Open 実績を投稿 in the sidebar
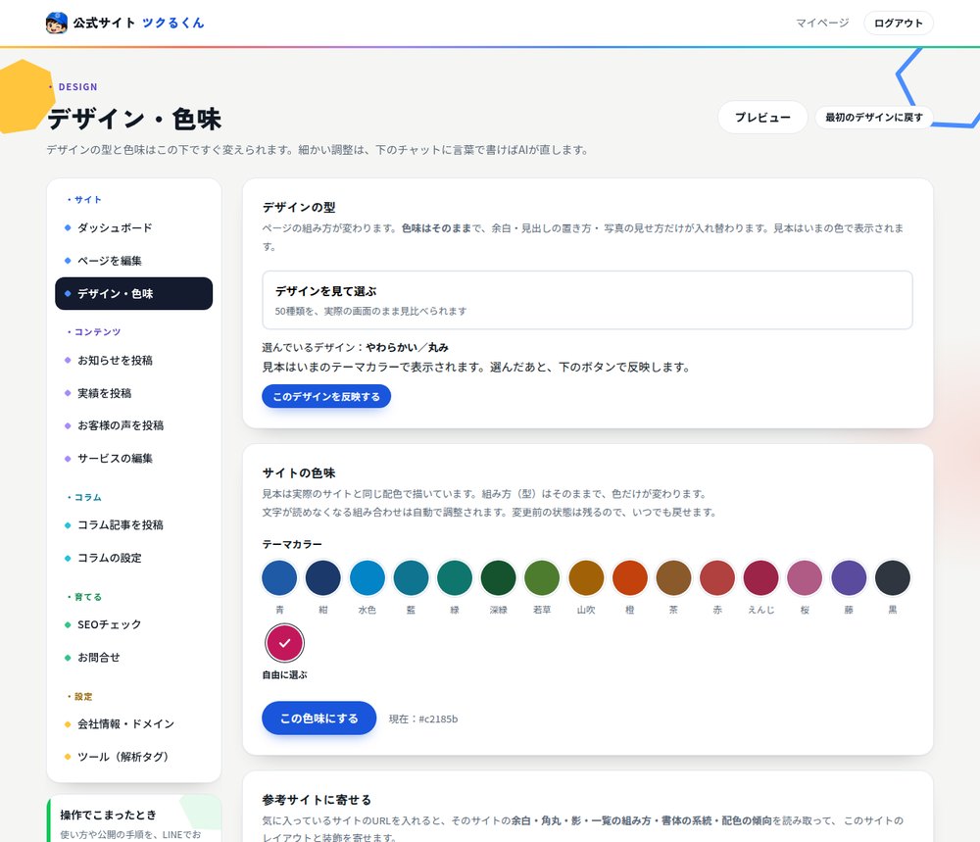 pyautogui.click(x=133, y=393)
